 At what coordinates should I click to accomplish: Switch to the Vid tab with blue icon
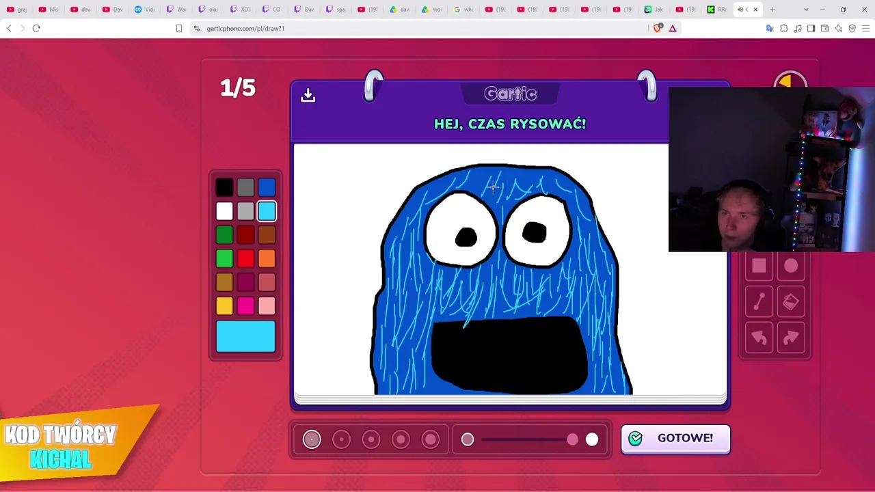pyautogui.click(x=144, y=10)
